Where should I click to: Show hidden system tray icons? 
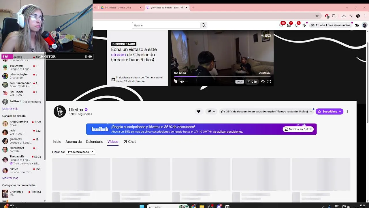tap(323, 207)
